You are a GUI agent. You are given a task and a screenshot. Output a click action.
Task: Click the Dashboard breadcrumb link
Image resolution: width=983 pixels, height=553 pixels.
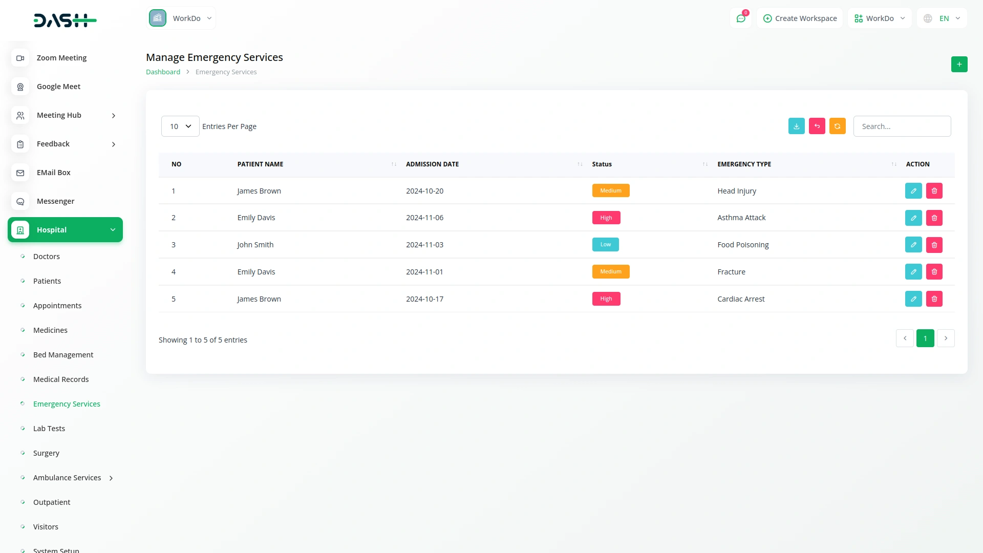coord(163,72)
